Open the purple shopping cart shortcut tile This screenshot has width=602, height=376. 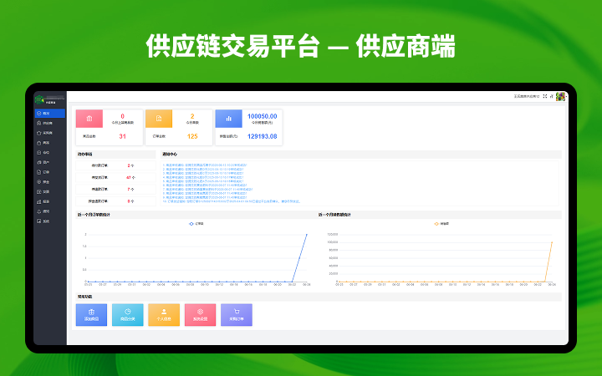click(x=237, y=314)
